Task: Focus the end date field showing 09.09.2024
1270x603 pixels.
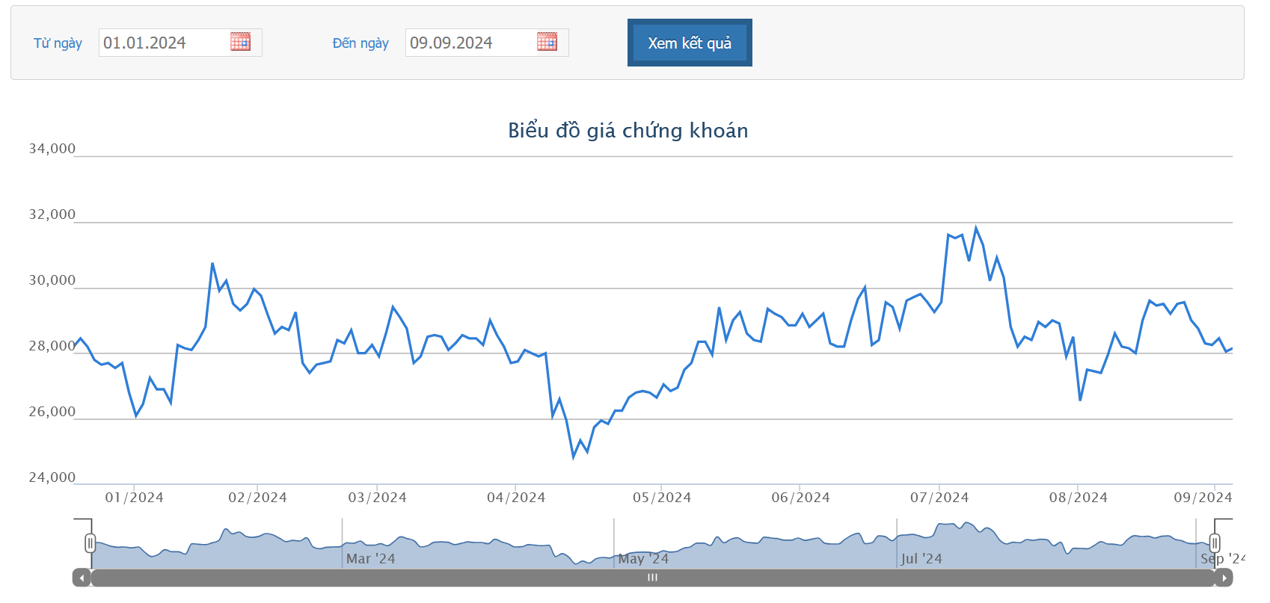Action: 470,43
